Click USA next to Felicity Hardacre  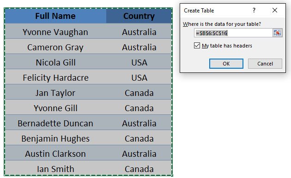tap(139, 77)
